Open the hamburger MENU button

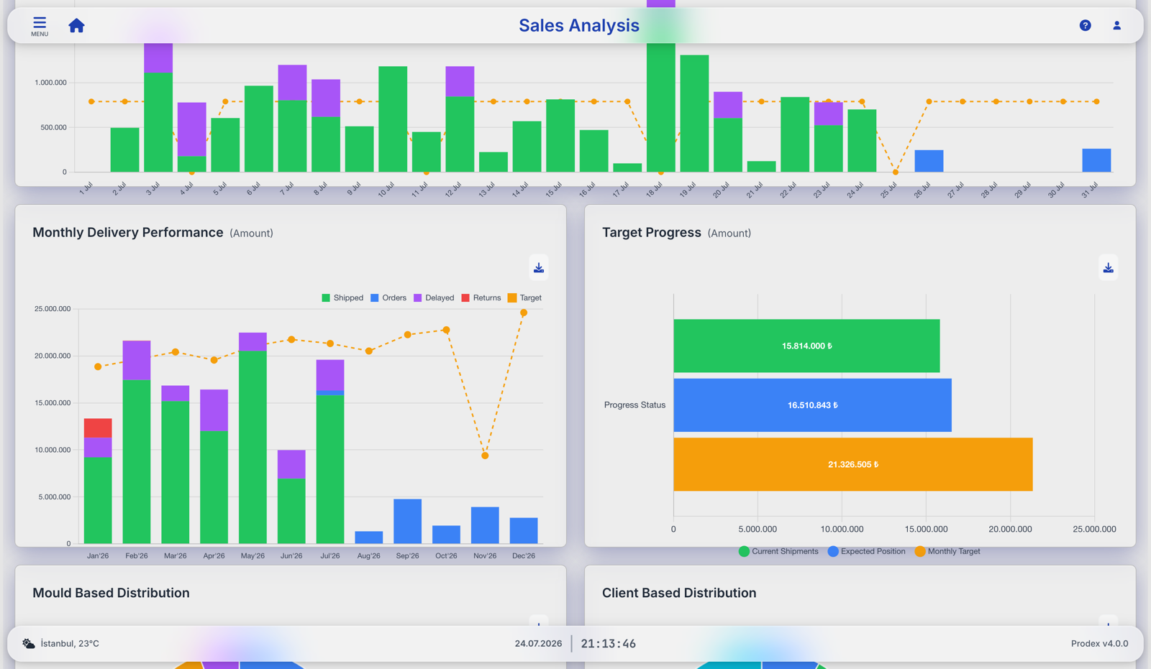[40, 26]
